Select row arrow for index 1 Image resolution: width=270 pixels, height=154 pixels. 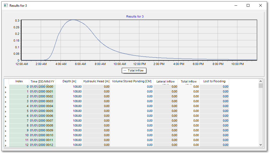(6, 92)
